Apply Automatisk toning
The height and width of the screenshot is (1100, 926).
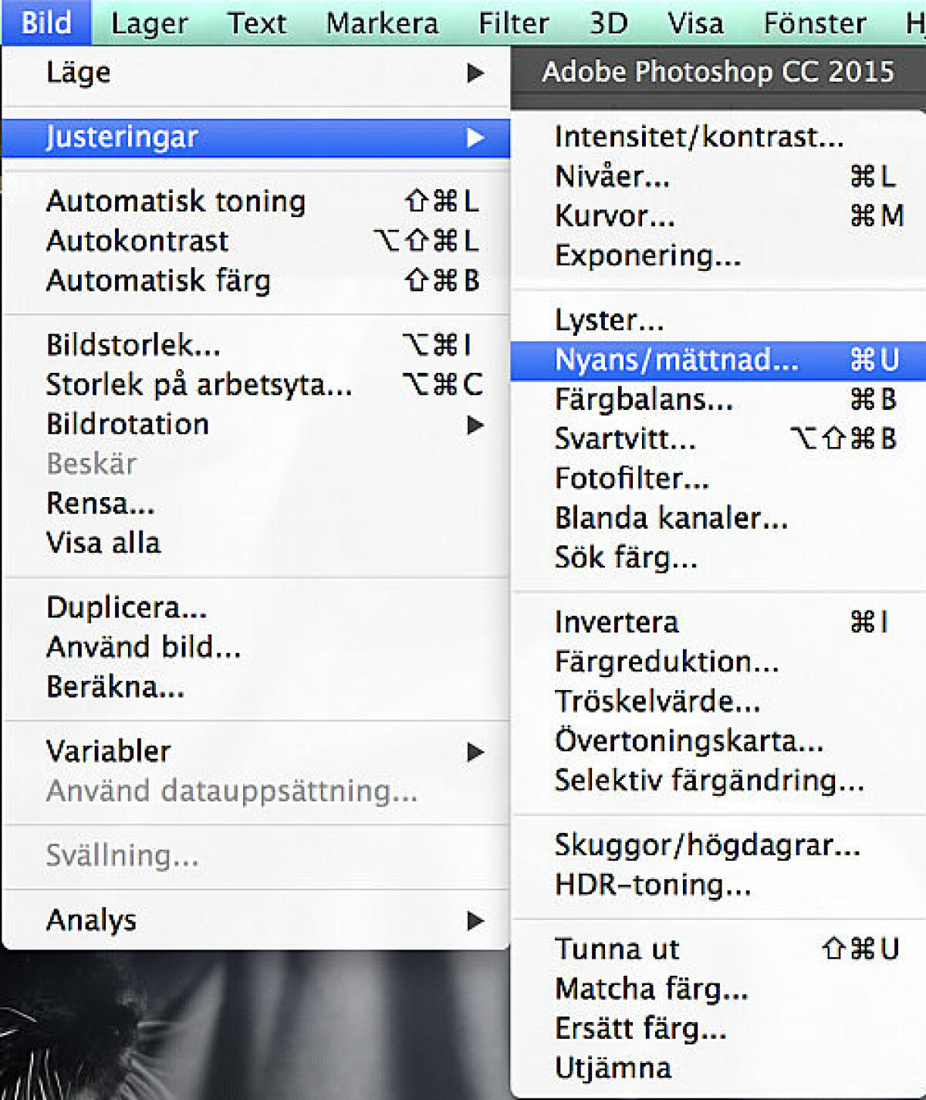pyautogui.click(x=255, y=201)
